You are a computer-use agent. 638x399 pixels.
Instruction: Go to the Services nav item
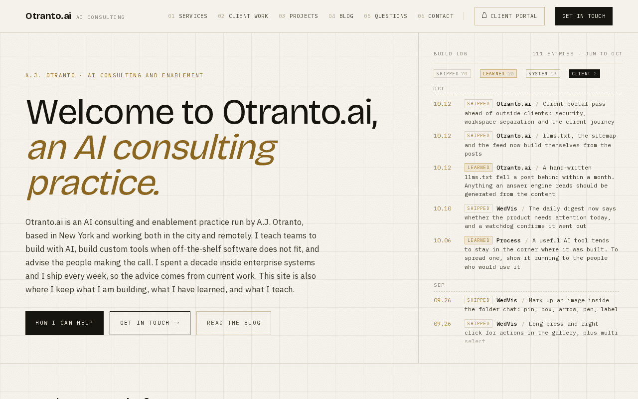[188, 16]
